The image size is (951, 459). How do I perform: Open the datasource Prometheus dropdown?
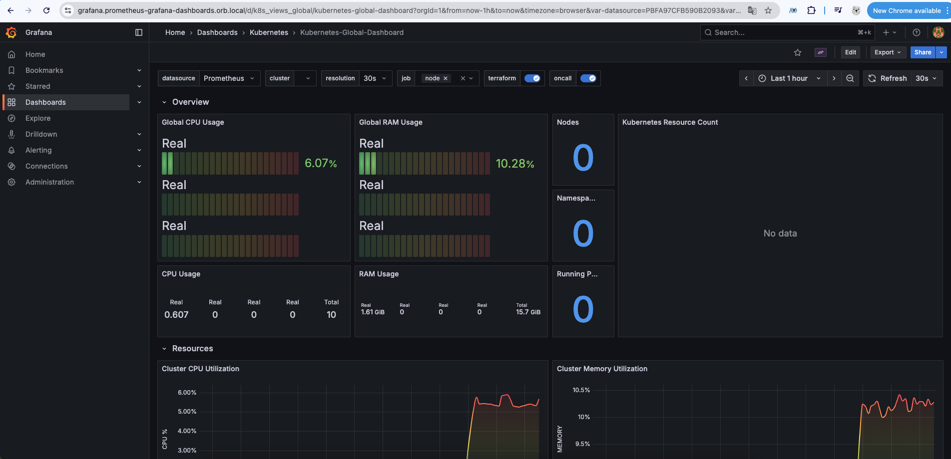tap(230, 78)
